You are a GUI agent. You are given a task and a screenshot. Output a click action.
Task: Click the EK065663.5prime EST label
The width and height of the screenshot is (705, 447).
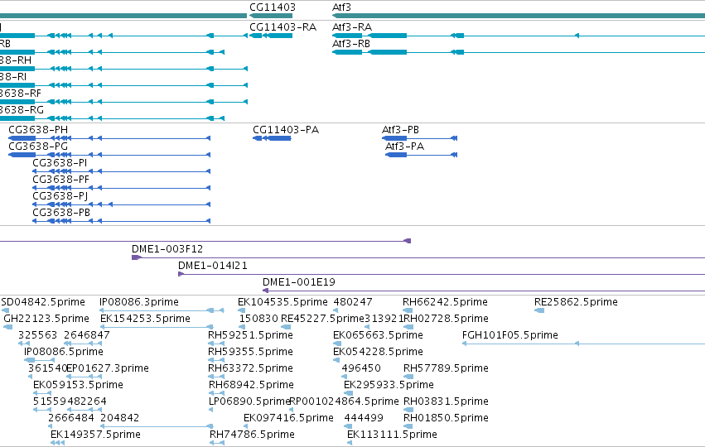click(378, 335)
